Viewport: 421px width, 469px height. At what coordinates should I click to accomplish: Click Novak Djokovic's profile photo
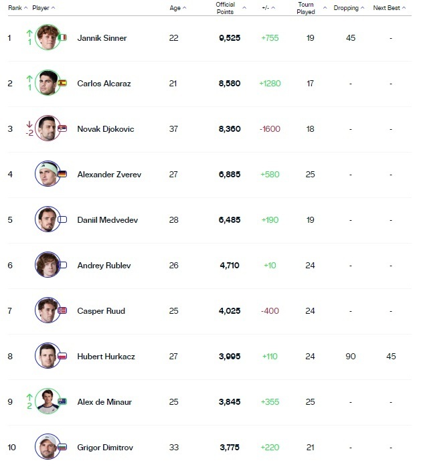pyautogui.click(x=47, y=128)
